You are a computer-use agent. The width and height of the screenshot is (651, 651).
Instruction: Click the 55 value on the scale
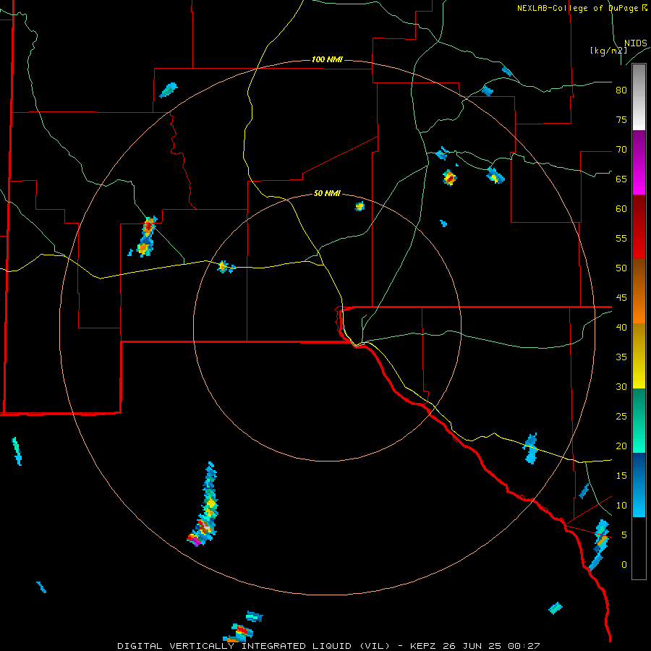pyautogui.click(x=621, y=238)
